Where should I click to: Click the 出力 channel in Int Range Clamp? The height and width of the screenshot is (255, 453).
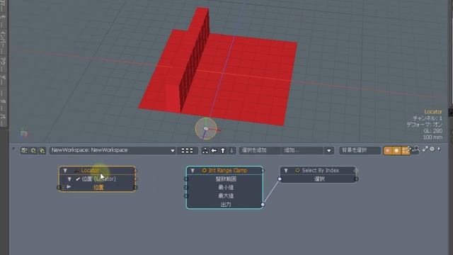(x=226, y=205)
